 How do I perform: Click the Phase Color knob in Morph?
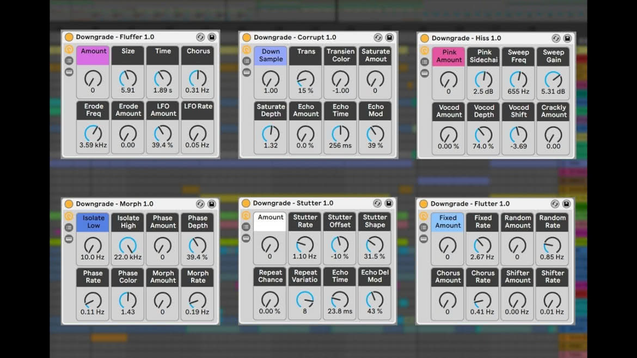(128, 300)
